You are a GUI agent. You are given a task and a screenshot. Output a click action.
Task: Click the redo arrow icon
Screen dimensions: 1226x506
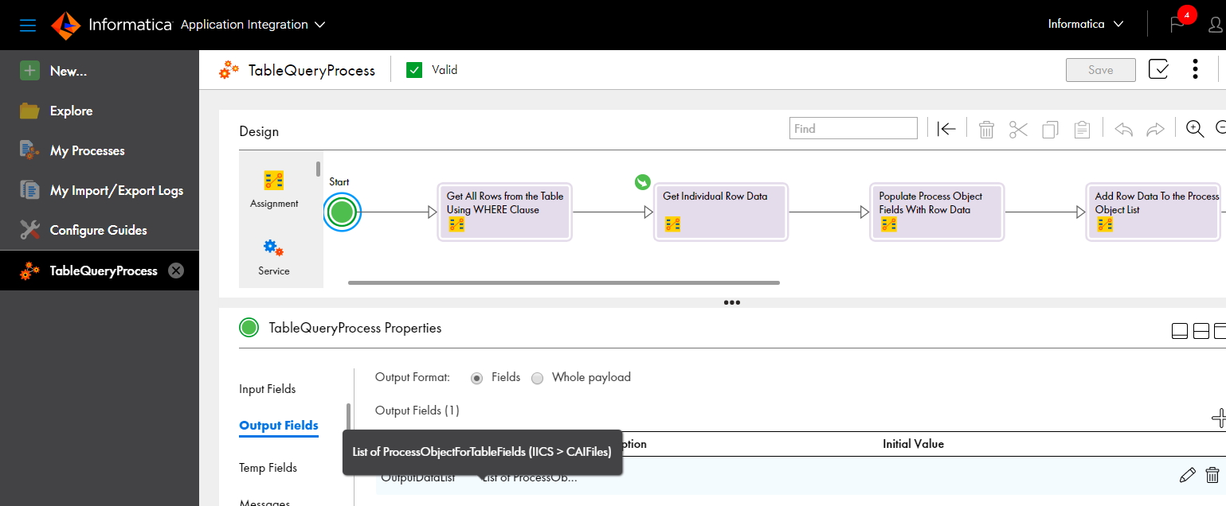(x=1155, y=129)
